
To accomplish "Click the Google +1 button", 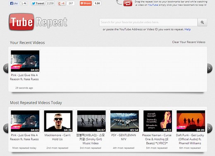I will tap(62, 3).
